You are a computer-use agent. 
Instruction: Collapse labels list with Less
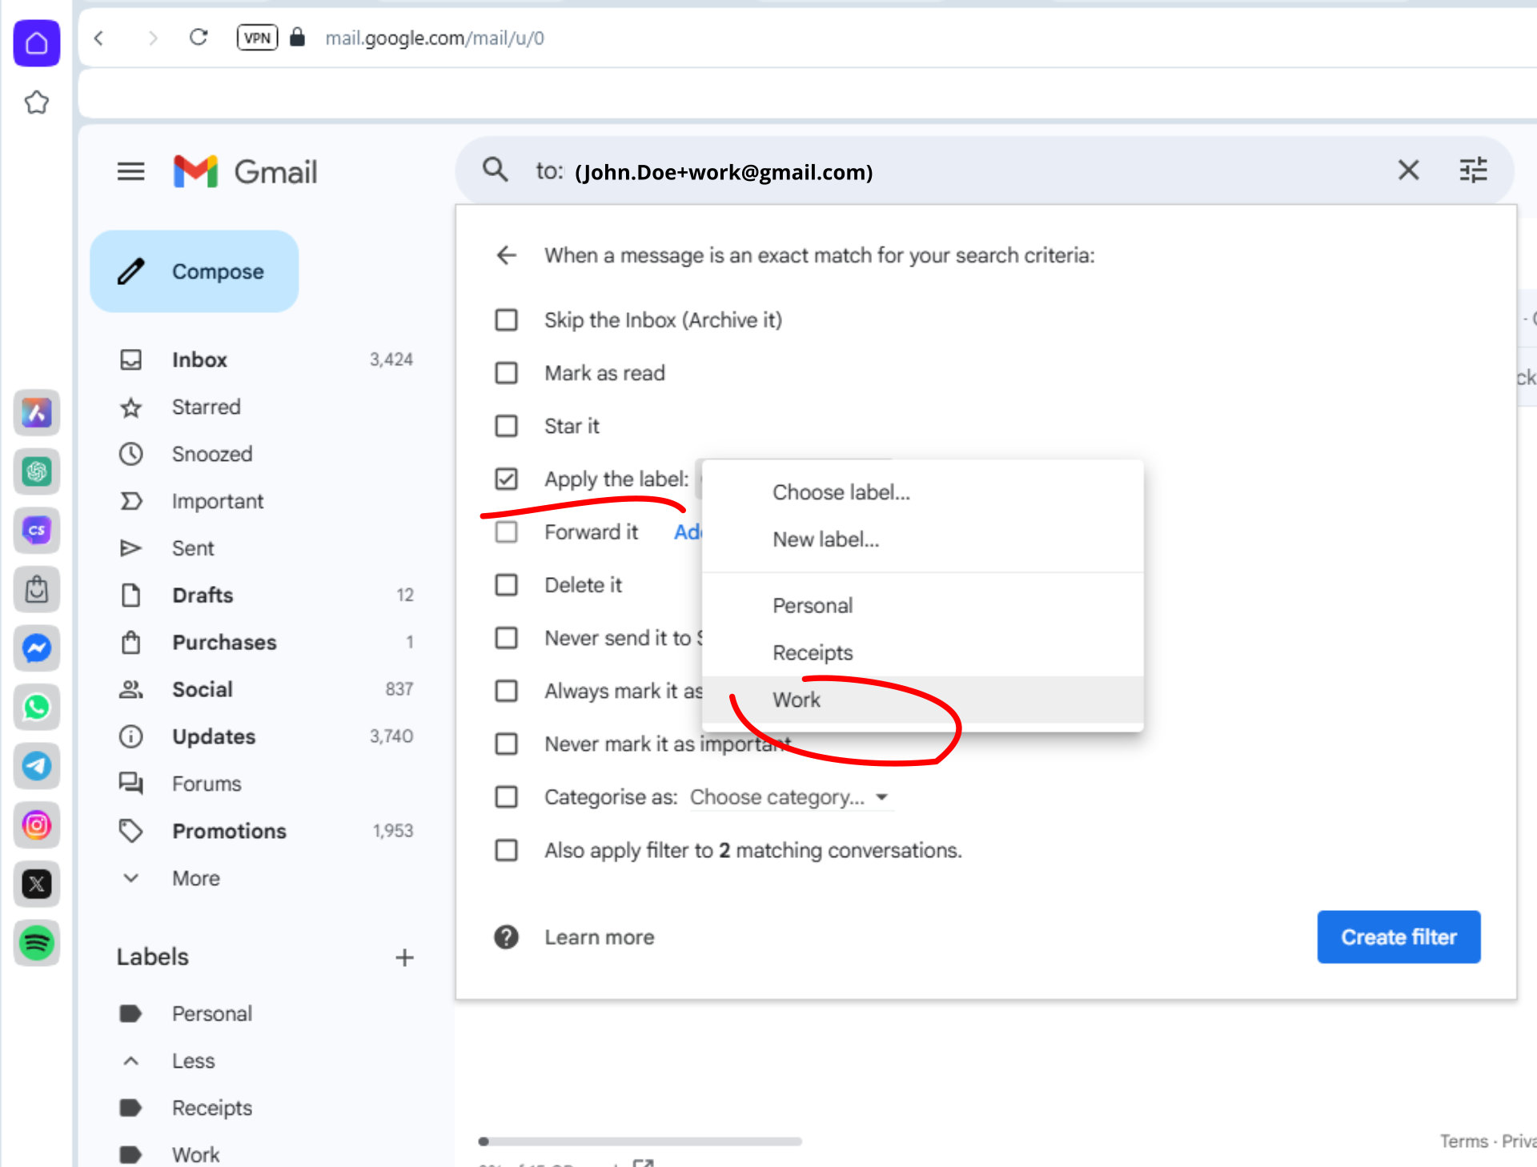pyautogui.click(x=193, y=1061)
